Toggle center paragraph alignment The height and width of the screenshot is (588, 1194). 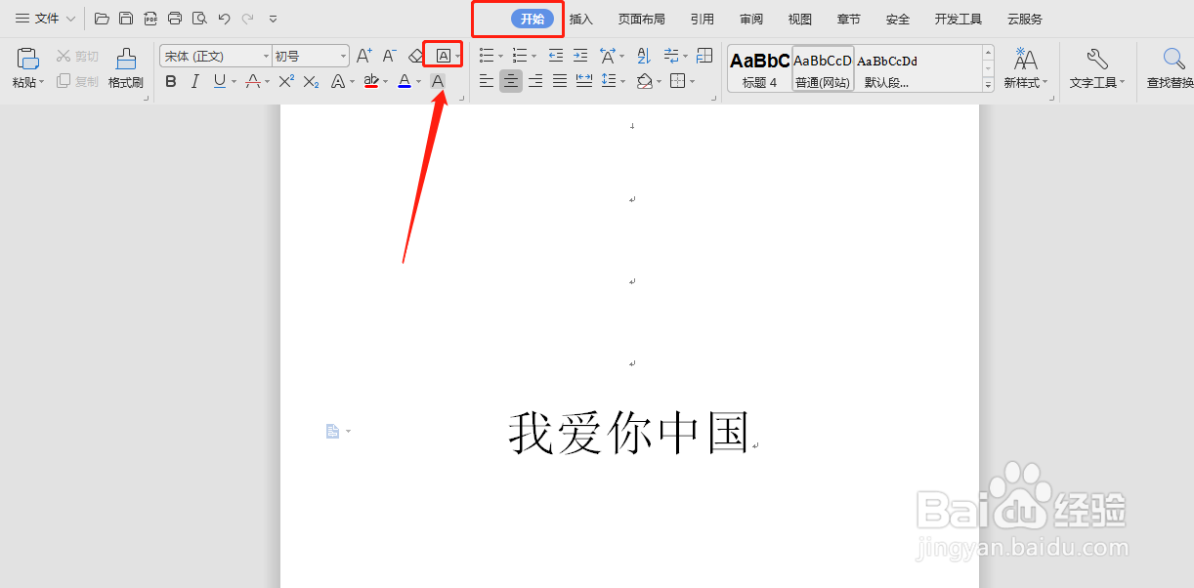[510, 81]
